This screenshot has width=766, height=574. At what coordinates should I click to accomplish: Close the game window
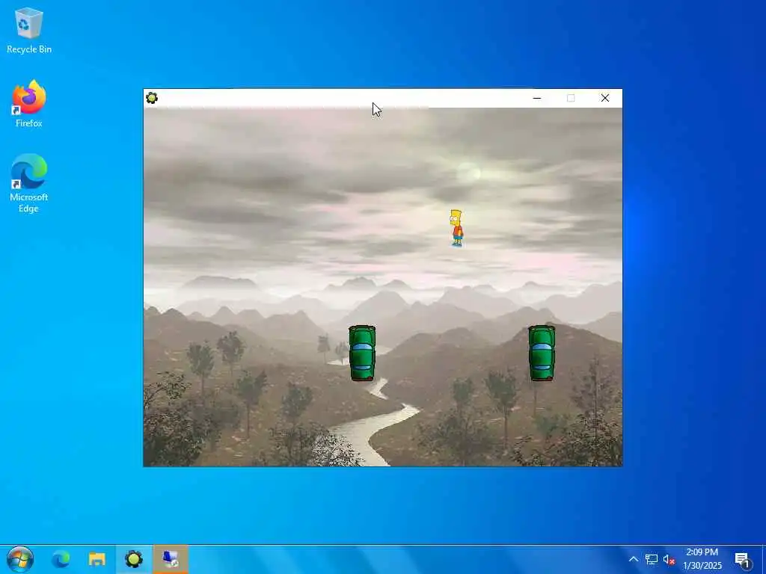pyautogui.click(x=604, y=98)
